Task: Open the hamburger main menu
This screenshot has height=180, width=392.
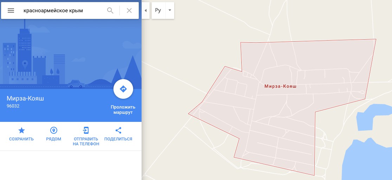Action: 11,11
